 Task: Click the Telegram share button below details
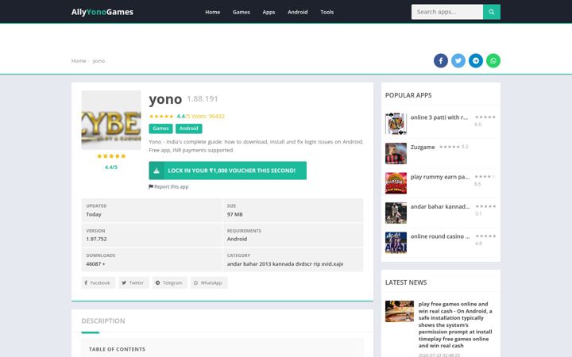pos(170,282)
